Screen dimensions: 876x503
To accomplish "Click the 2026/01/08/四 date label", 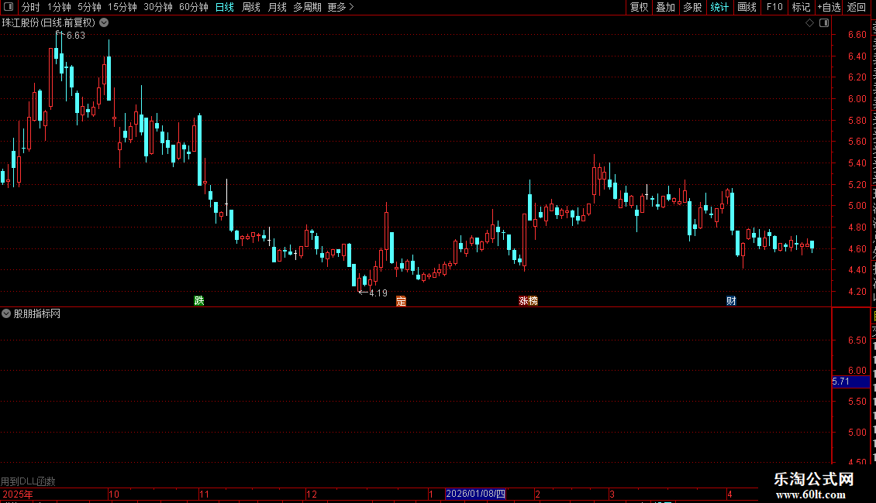I will (x=475, y=494).
